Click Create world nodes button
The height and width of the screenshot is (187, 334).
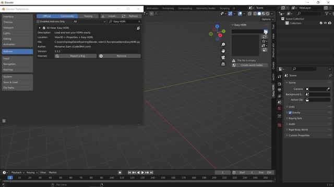tap(250, 65)
